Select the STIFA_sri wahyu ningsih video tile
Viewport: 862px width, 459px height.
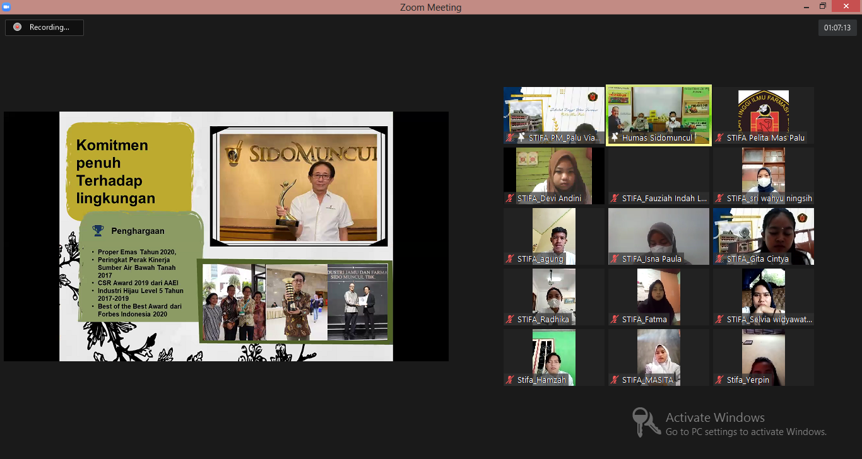[764, 176]
